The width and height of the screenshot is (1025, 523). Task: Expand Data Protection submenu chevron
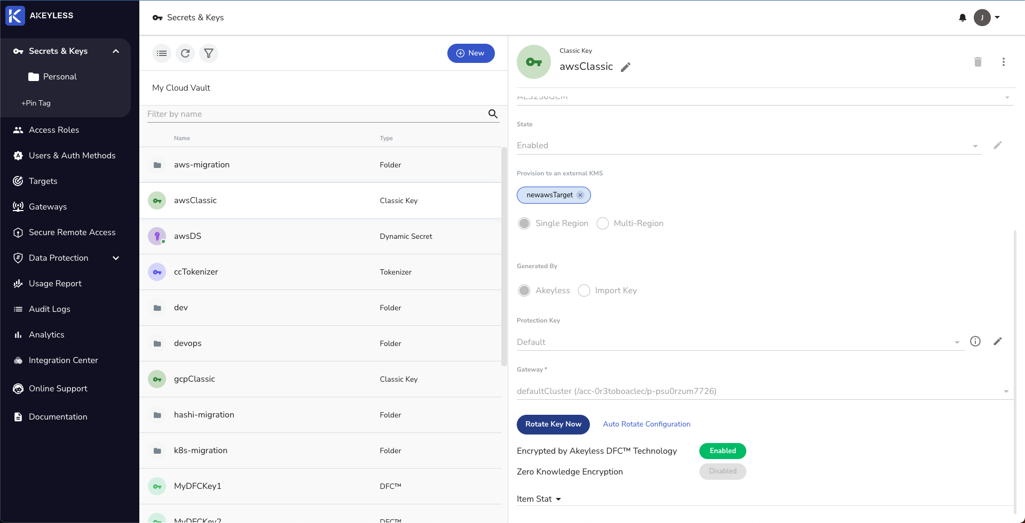click(116, 258)
